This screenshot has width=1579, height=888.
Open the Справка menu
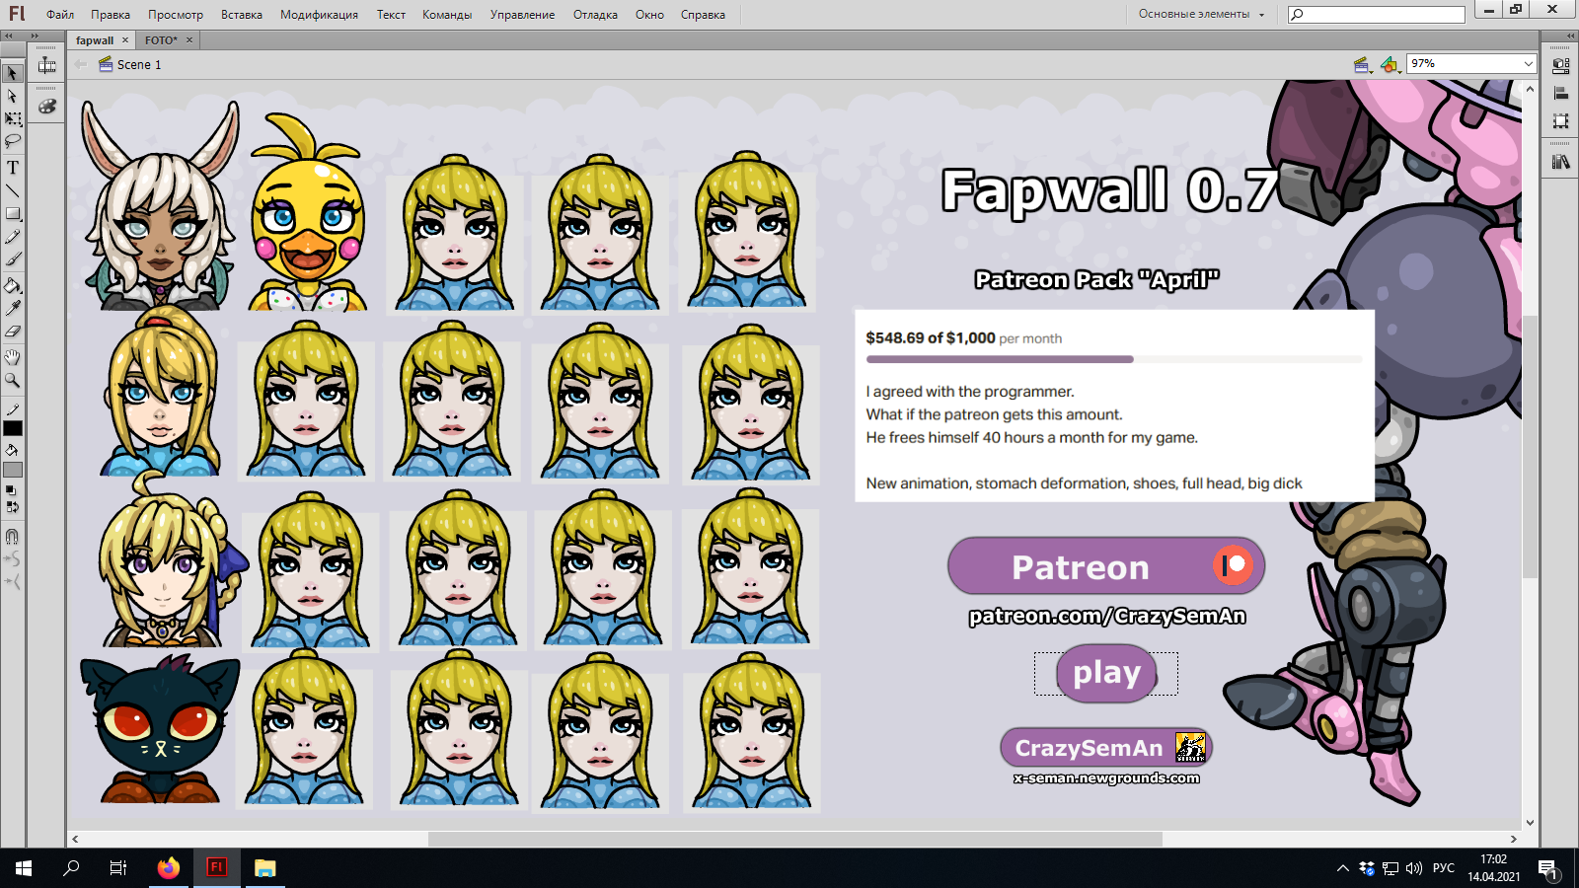[703, 15]
